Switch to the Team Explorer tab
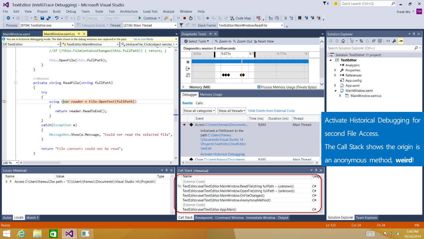The height and width of the screenshot is (239, 424). point(366,218)
